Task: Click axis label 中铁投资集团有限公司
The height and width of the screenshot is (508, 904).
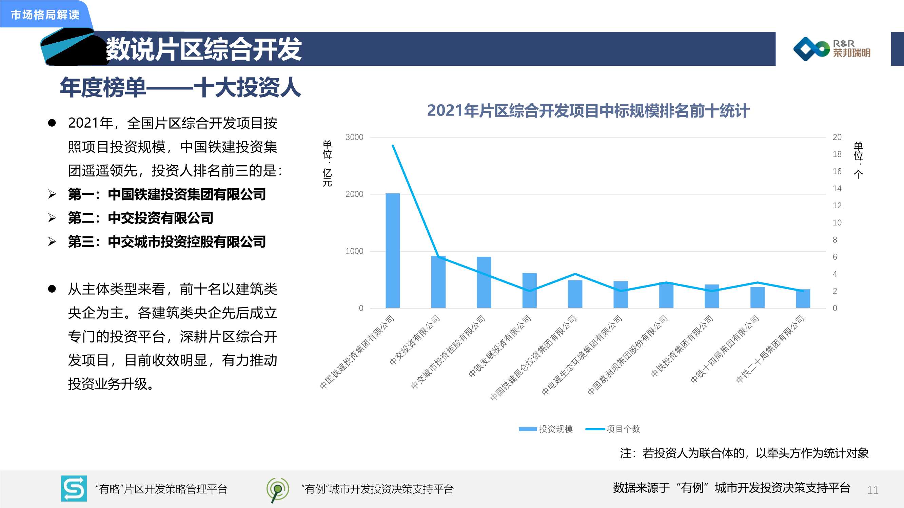Action: pyautogui.click(x=682, y=346)
